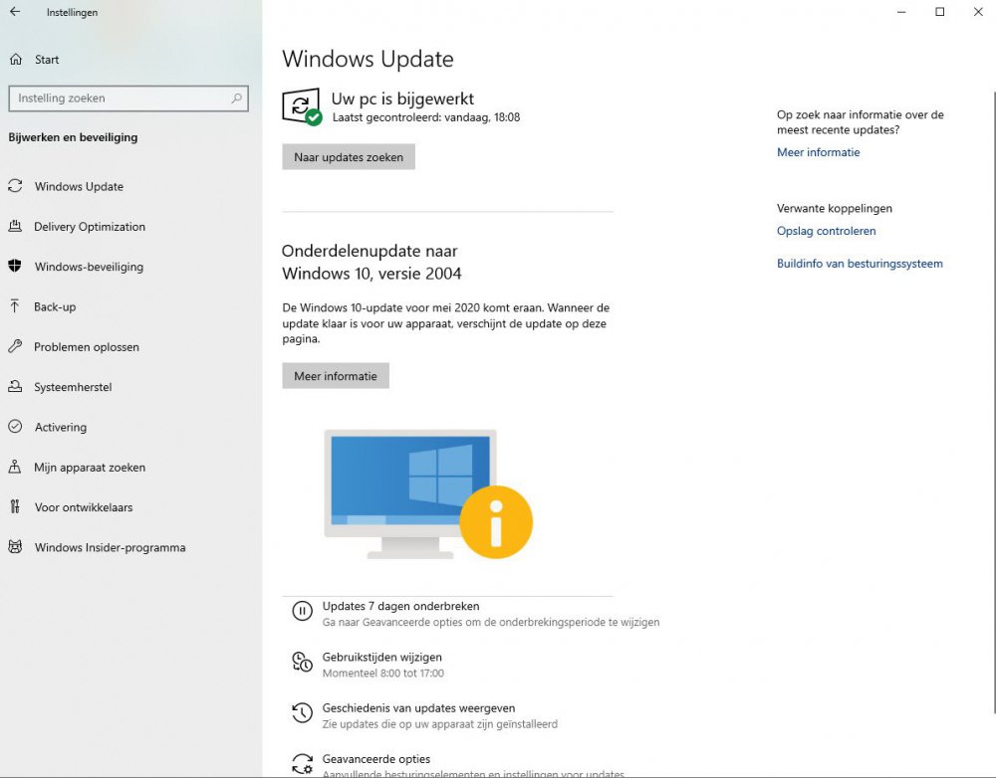996x778 pixels.
Task: Click the clock icon for Gebruikstijden wijzigen
Action: point(303,662)
